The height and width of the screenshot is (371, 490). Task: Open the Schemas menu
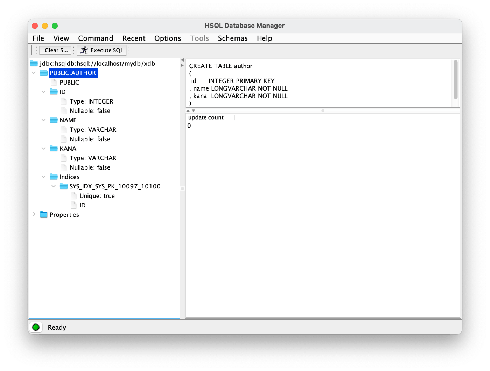(x=233, y=38)
